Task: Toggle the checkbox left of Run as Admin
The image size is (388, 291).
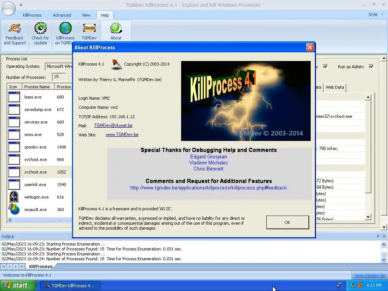Action: (325, 66)
